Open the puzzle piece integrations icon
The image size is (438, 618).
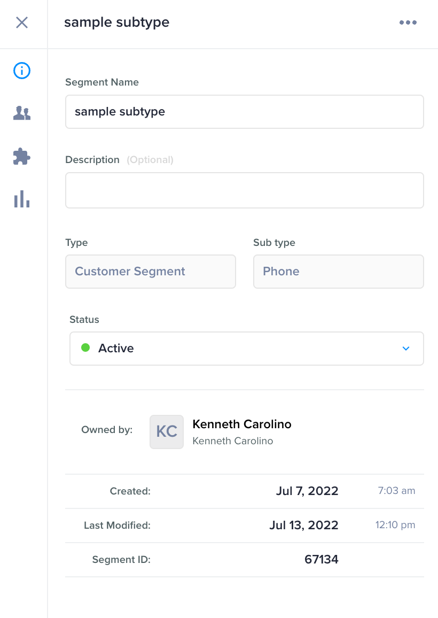click(x=22, y=156)
